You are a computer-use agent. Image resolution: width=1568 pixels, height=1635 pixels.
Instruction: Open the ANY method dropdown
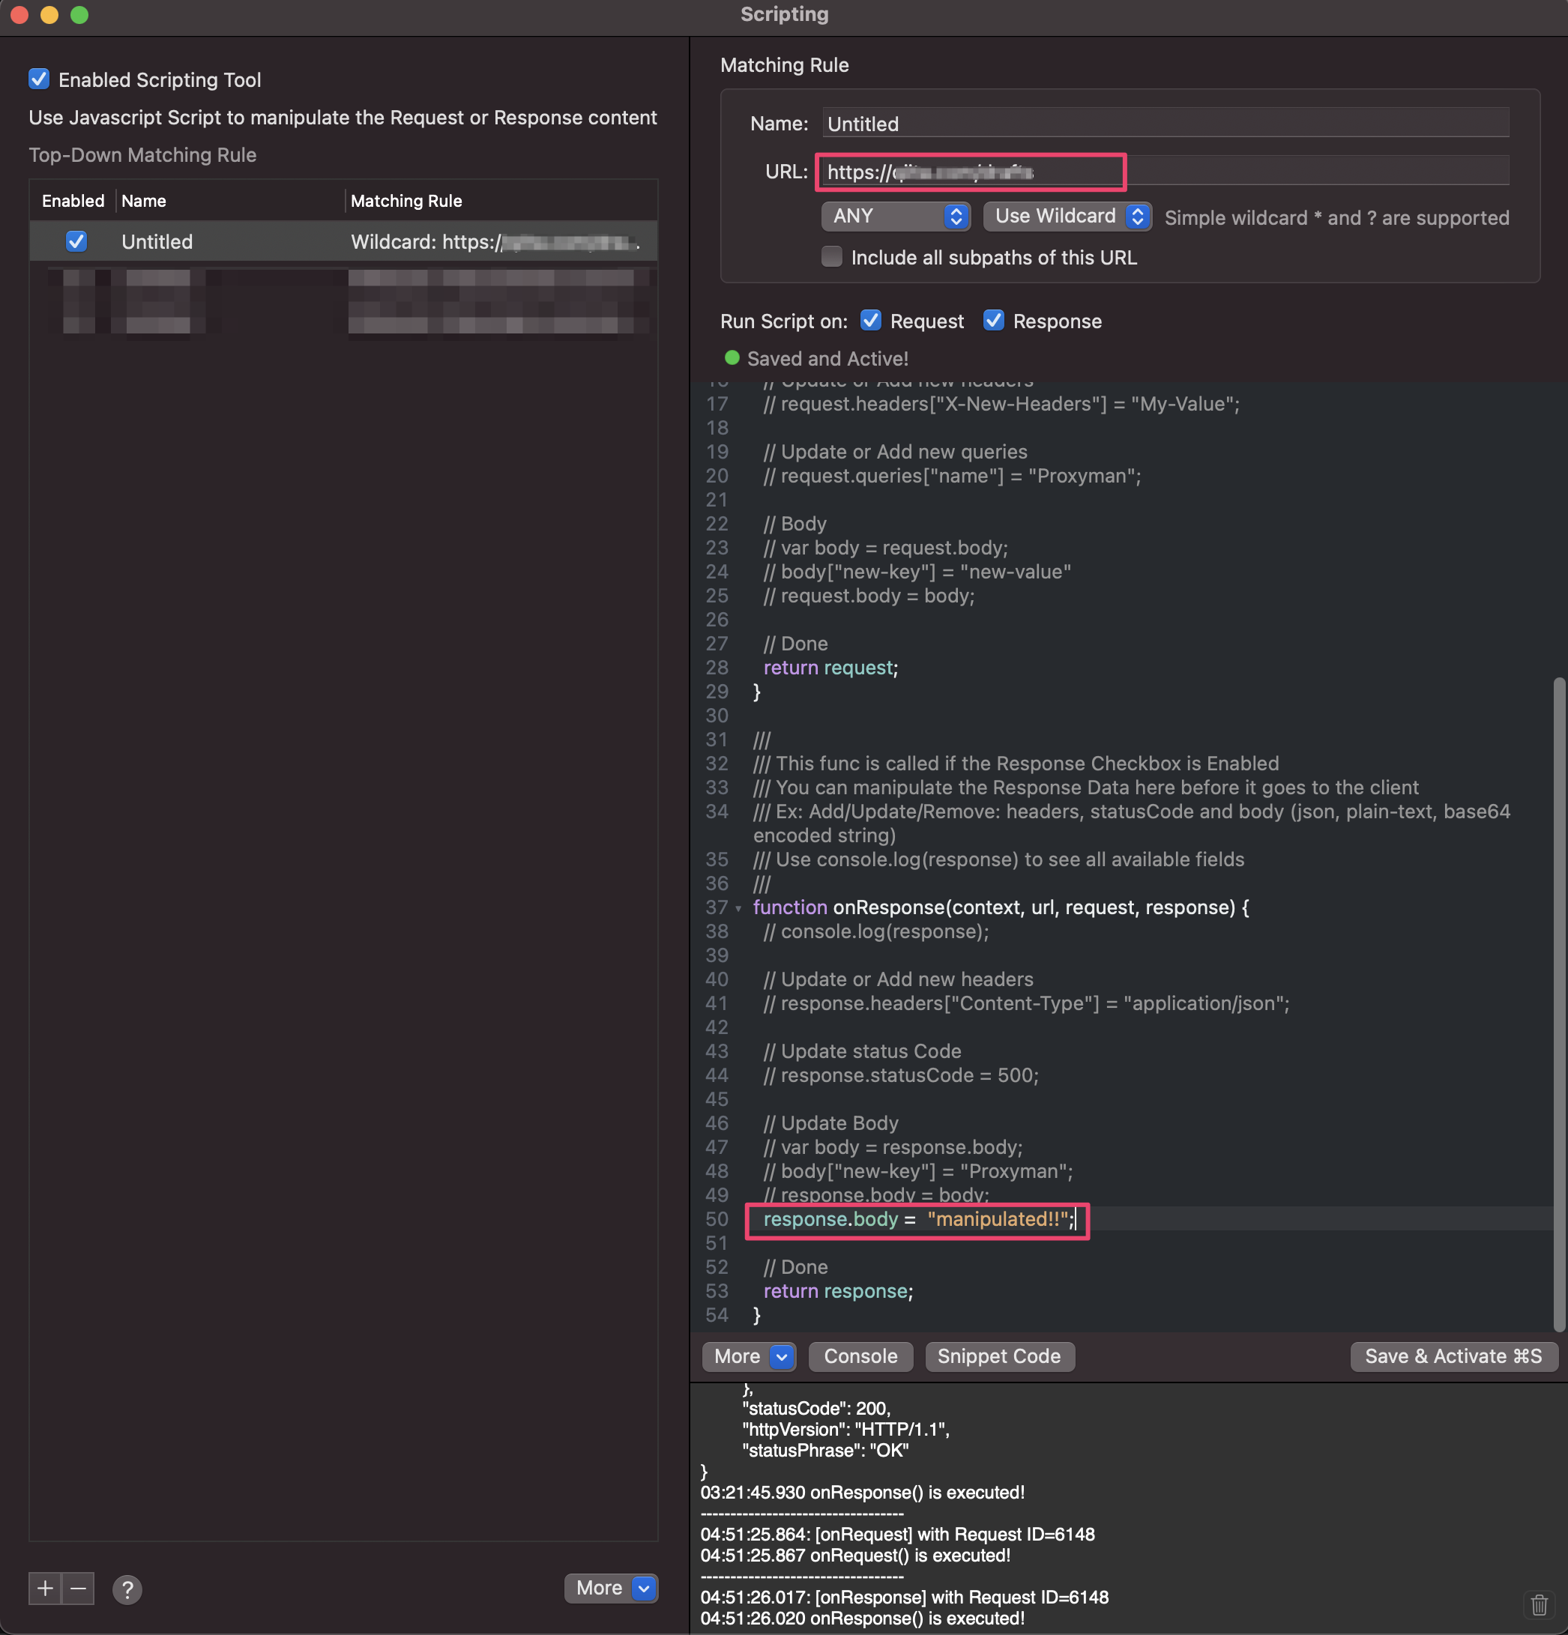coord(895,216)
